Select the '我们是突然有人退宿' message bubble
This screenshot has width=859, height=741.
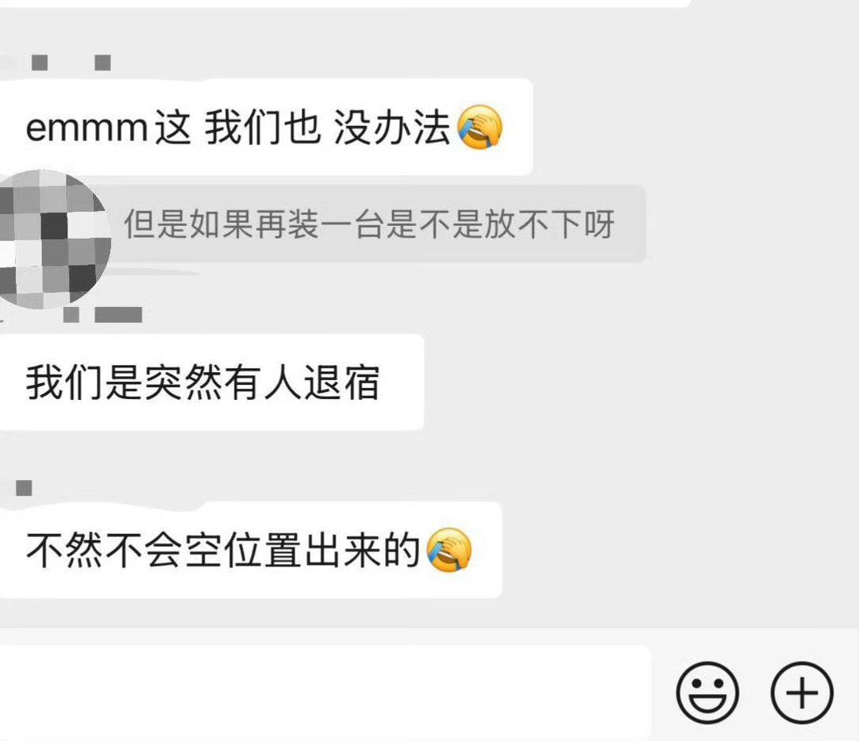click(x=211, y=382)
